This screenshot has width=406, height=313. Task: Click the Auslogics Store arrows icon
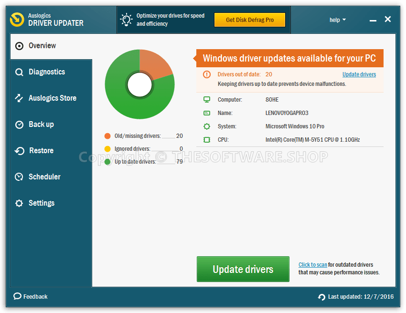tap(19, 98)
